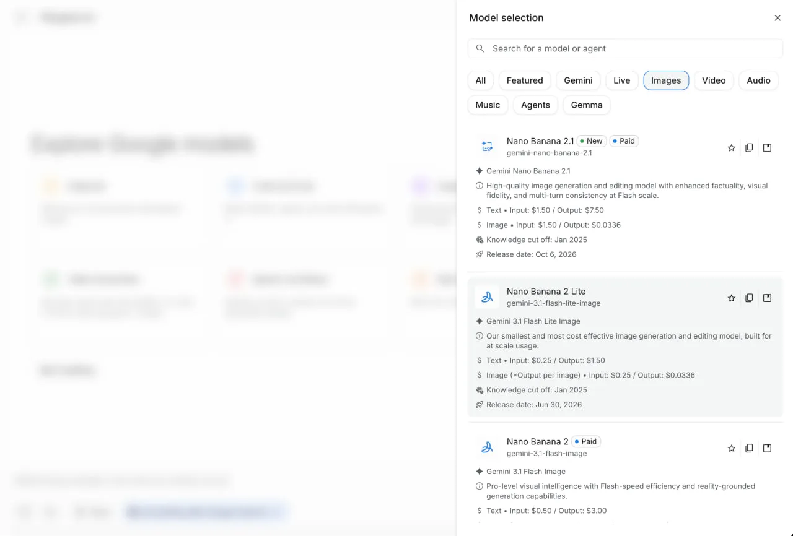Switch to the Gemini filter chip
Image resolution: width=793 pixels, height=536 pixels.
point(578,80)
